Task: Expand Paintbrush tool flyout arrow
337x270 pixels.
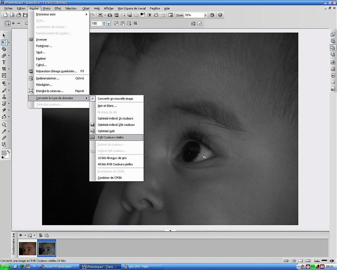Action: tap(9, 90)
